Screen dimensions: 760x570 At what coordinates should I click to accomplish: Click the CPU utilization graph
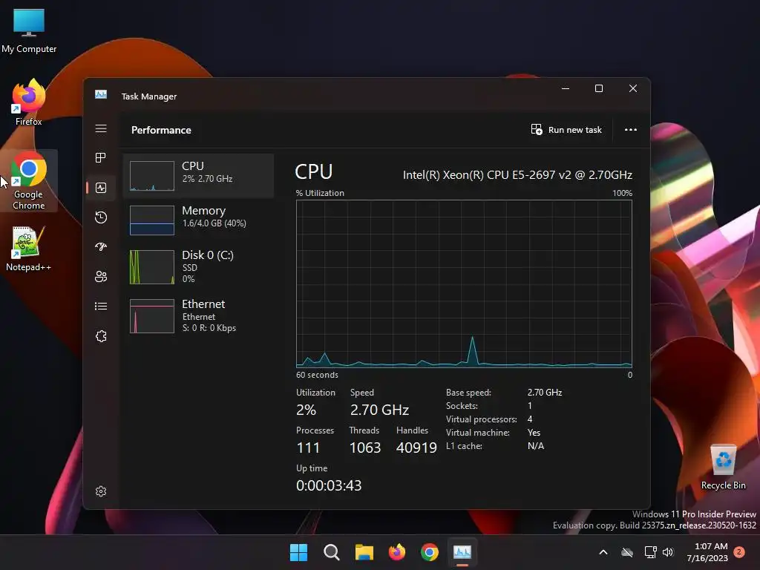[x=464, y=284]
